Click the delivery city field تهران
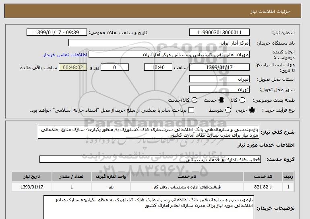The width and height of the screenshot is (310, 219). click(219, 89)
